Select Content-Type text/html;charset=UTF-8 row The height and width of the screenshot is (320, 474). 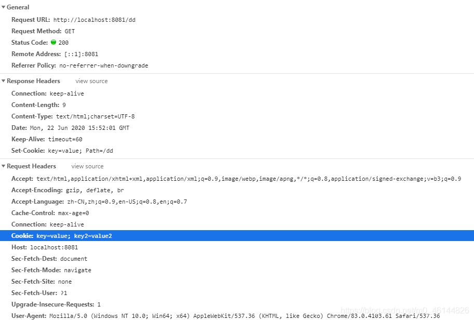point(237,116)
